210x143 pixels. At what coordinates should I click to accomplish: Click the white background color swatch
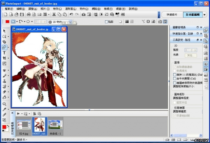pos(7,130)
